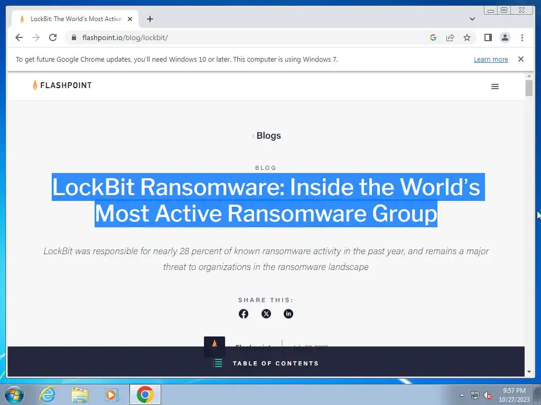541x405 pixels.
Task: Share article on LinkedIn
Action: pos(288,314)
